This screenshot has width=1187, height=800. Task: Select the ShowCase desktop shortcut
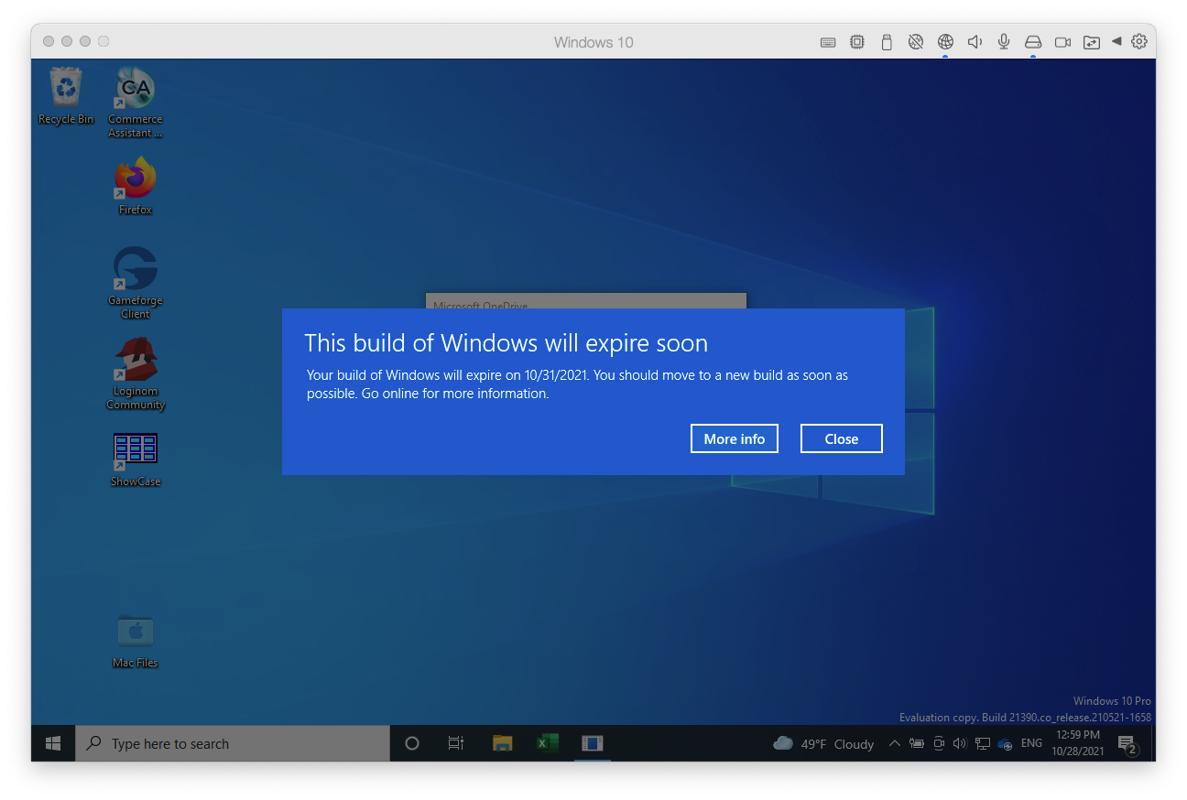pos(136,459)
